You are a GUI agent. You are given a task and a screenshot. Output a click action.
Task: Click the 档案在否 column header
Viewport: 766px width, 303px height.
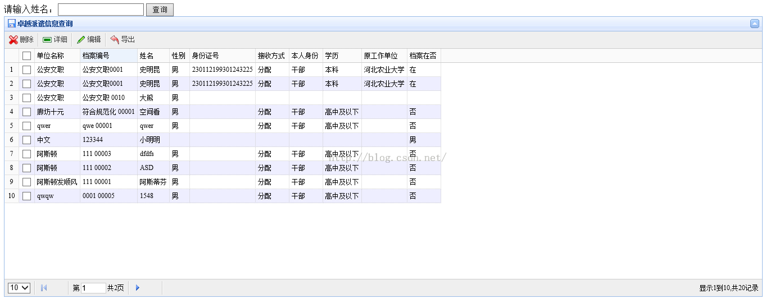[x=424, y=56]
